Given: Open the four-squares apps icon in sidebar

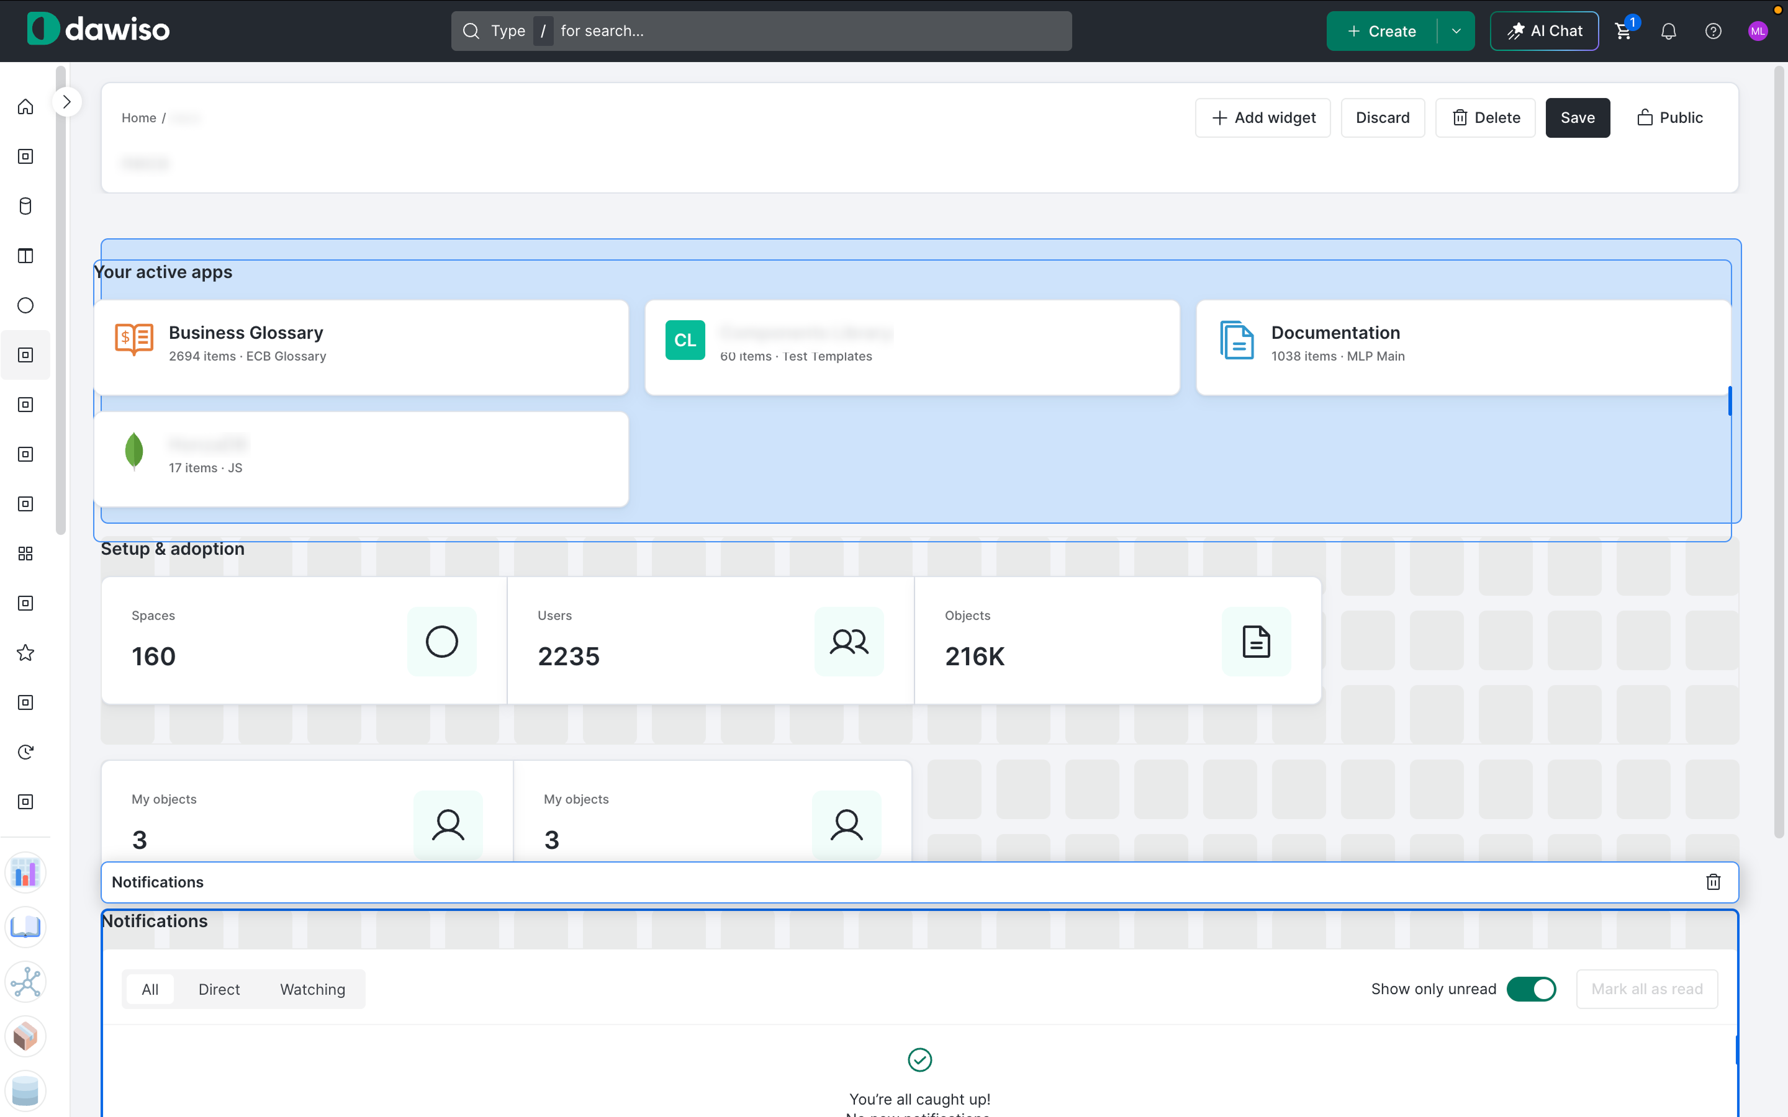Looking at the screenshot, I should click(25, 554).
